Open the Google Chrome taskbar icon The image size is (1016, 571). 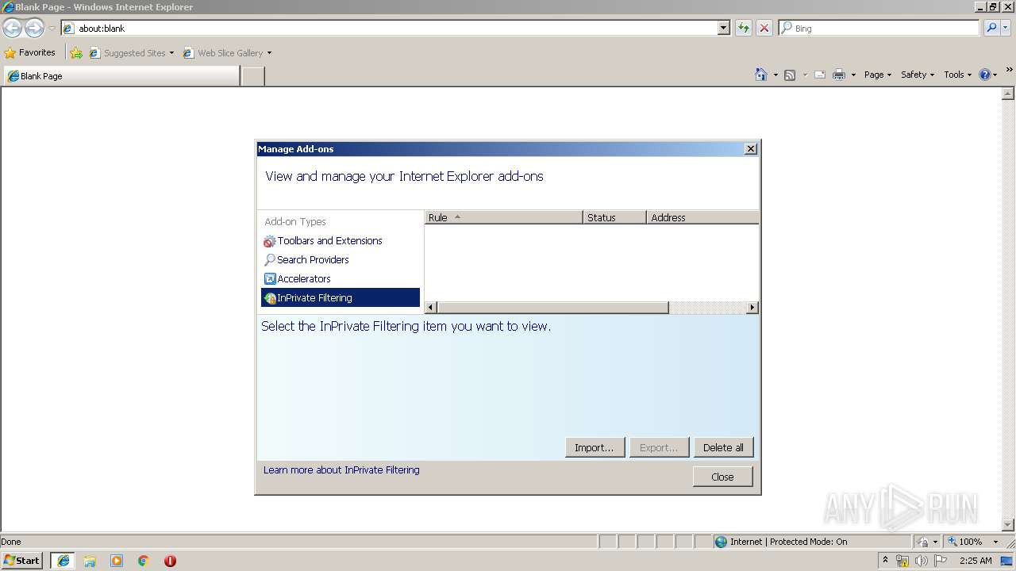pyautogui.click(x=144, y=561)
